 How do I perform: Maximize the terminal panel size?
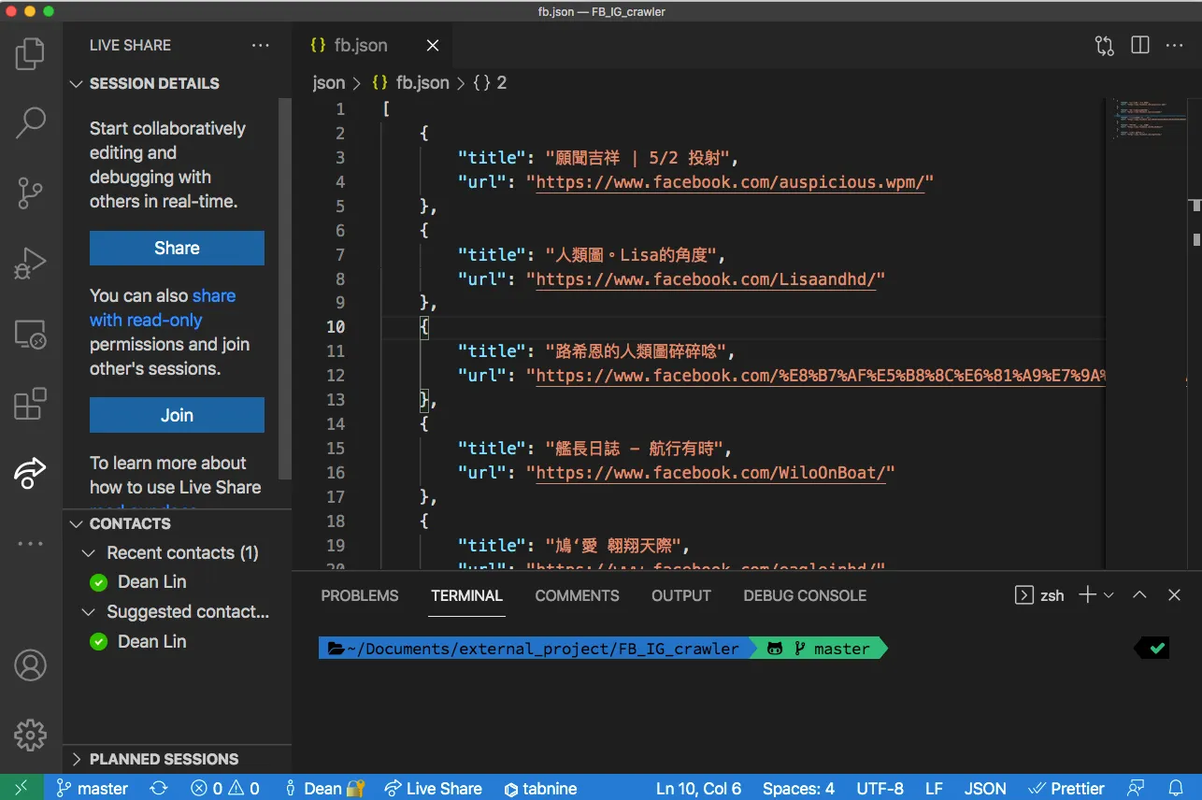(x=1139, y=595)
